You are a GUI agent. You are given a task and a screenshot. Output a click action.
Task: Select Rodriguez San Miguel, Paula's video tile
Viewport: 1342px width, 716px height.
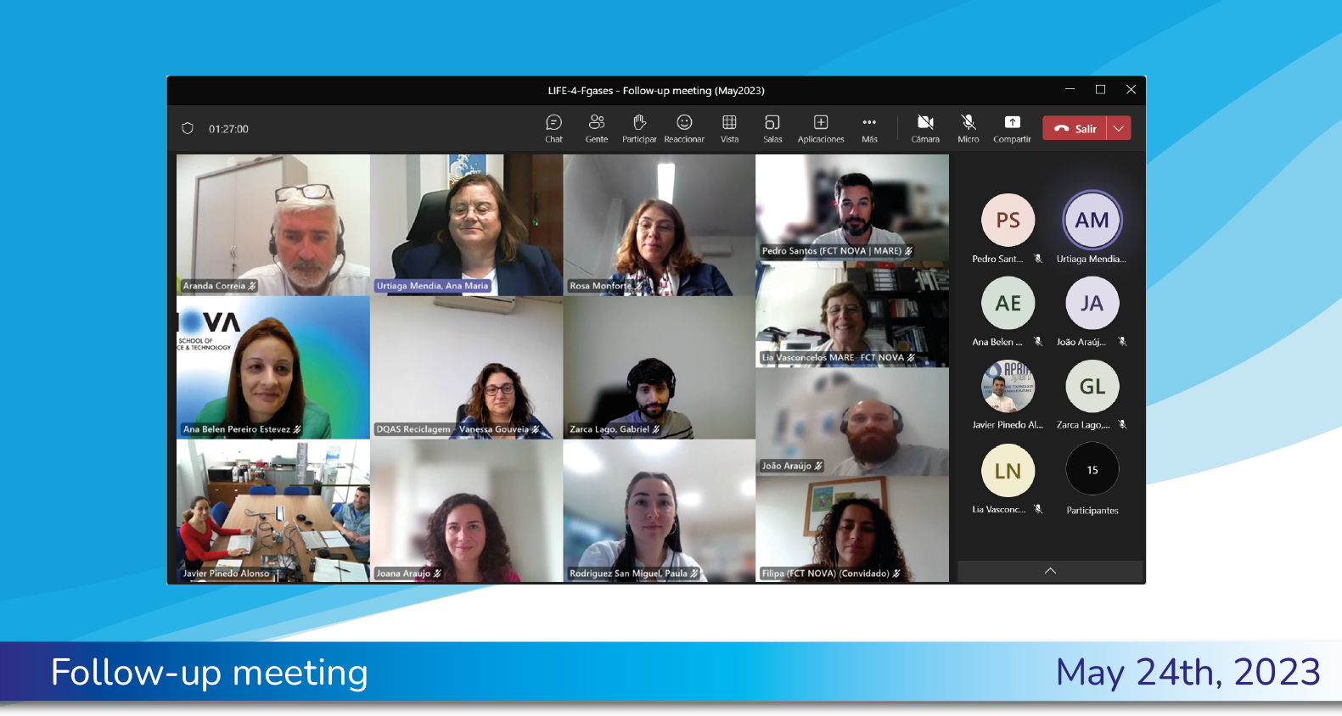(659, 511)
